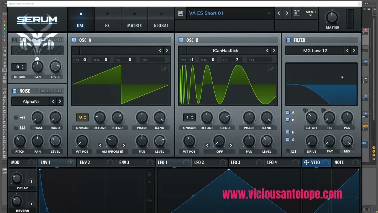Select the LFO 2 tab
The height and width of the screenshot is (213, 378).
(210, 162)
